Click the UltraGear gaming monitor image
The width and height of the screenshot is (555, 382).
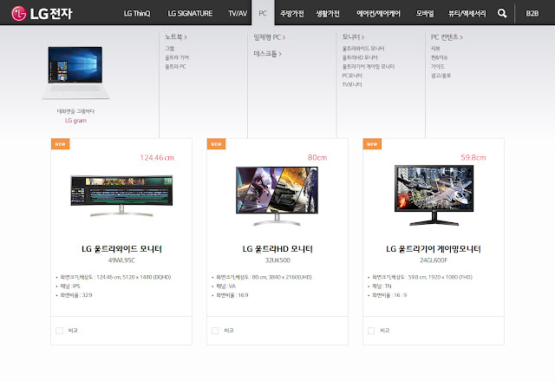(434, 195)
